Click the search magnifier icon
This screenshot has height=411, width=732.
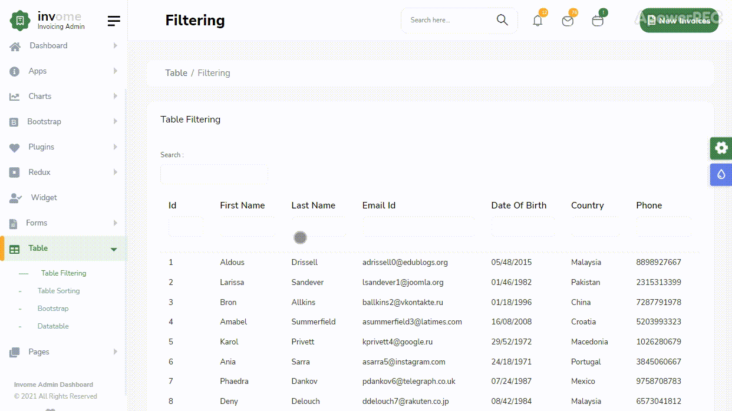(502, 20)
